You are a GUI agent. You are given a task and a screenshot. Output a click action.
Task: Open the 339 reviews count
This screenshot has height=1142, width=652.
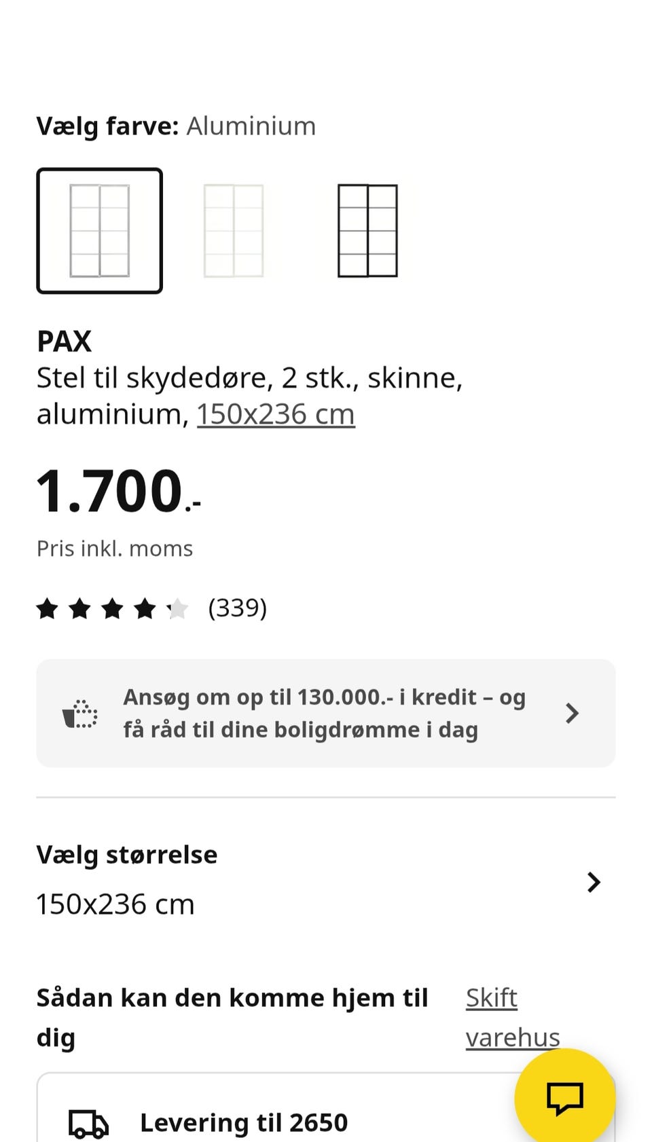pyautogui.click(x=237, y=608)
